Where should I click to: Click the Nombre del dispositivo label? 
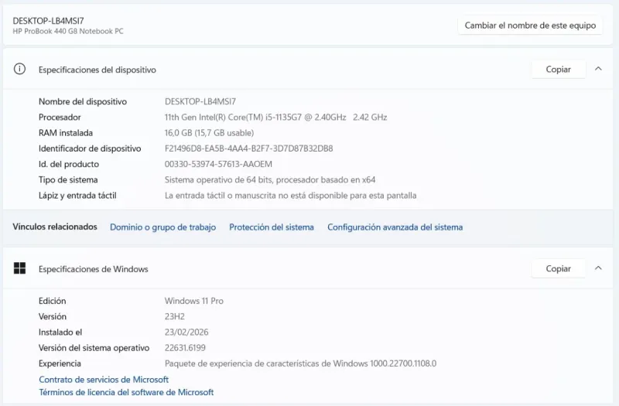83,101
